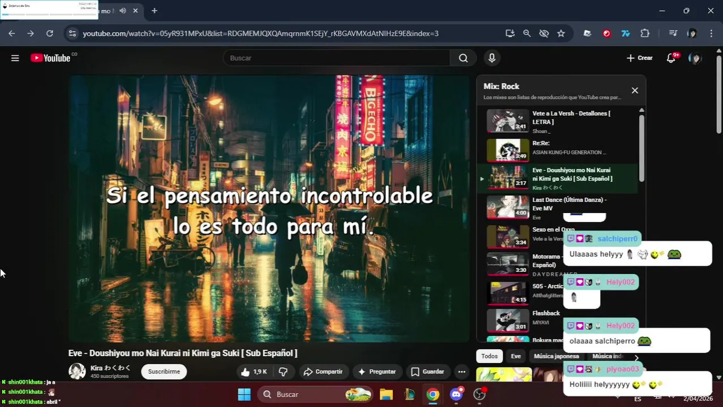Open OBS Studio from the taskbar

pyautogui.click(x=480, y=394)
